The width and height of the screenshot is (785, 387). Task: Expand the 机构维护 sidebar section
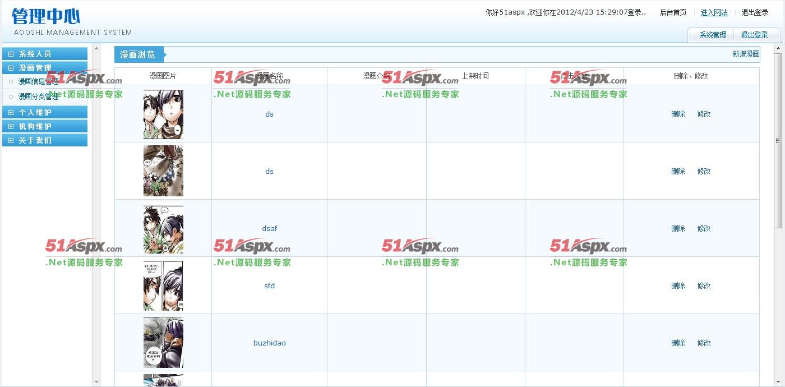tap(45, 126)
